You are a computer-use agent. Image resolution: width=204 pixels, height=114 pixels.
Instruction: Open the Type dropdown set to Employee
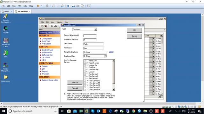click(x=96, y=29)
